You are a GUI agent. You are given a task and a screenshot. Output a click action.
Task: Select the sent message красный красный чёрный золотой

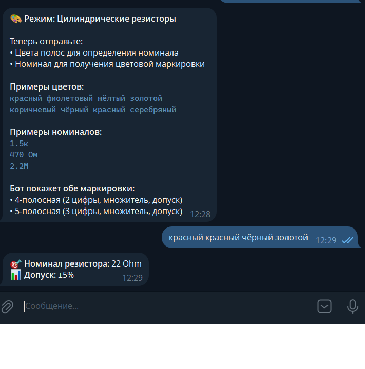tap(238, 237)
